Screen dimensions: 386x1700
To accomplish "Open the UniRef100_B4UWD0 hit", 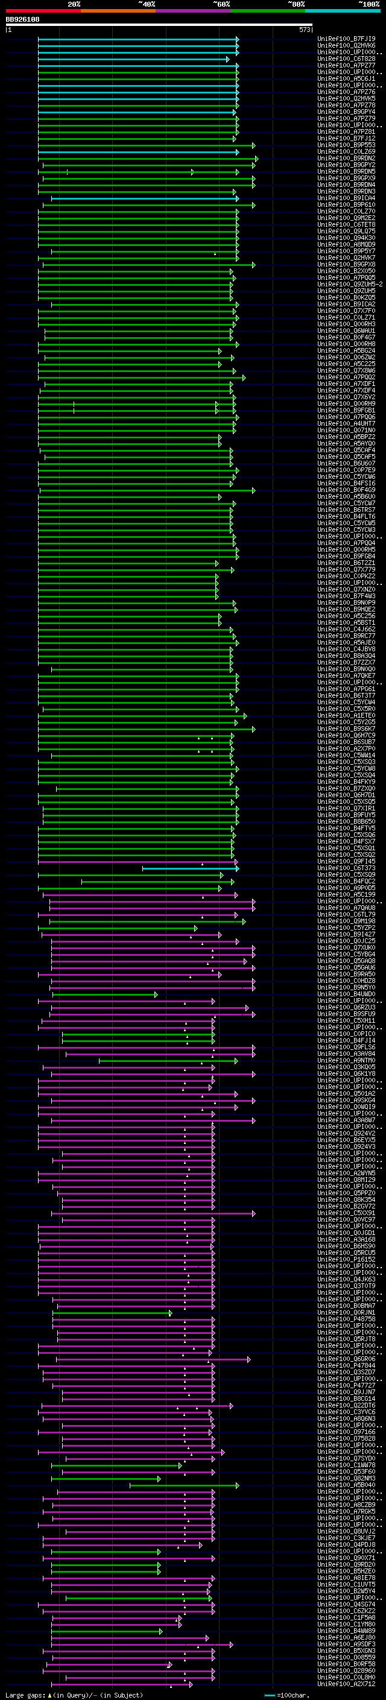I will click(346, 994).
